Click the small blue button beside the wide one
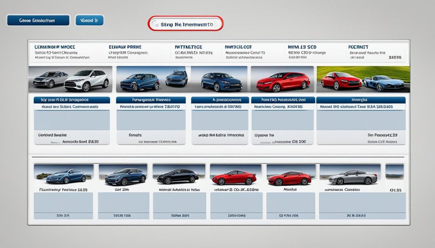This screenshot has width=435, height=248. [89, 20]
